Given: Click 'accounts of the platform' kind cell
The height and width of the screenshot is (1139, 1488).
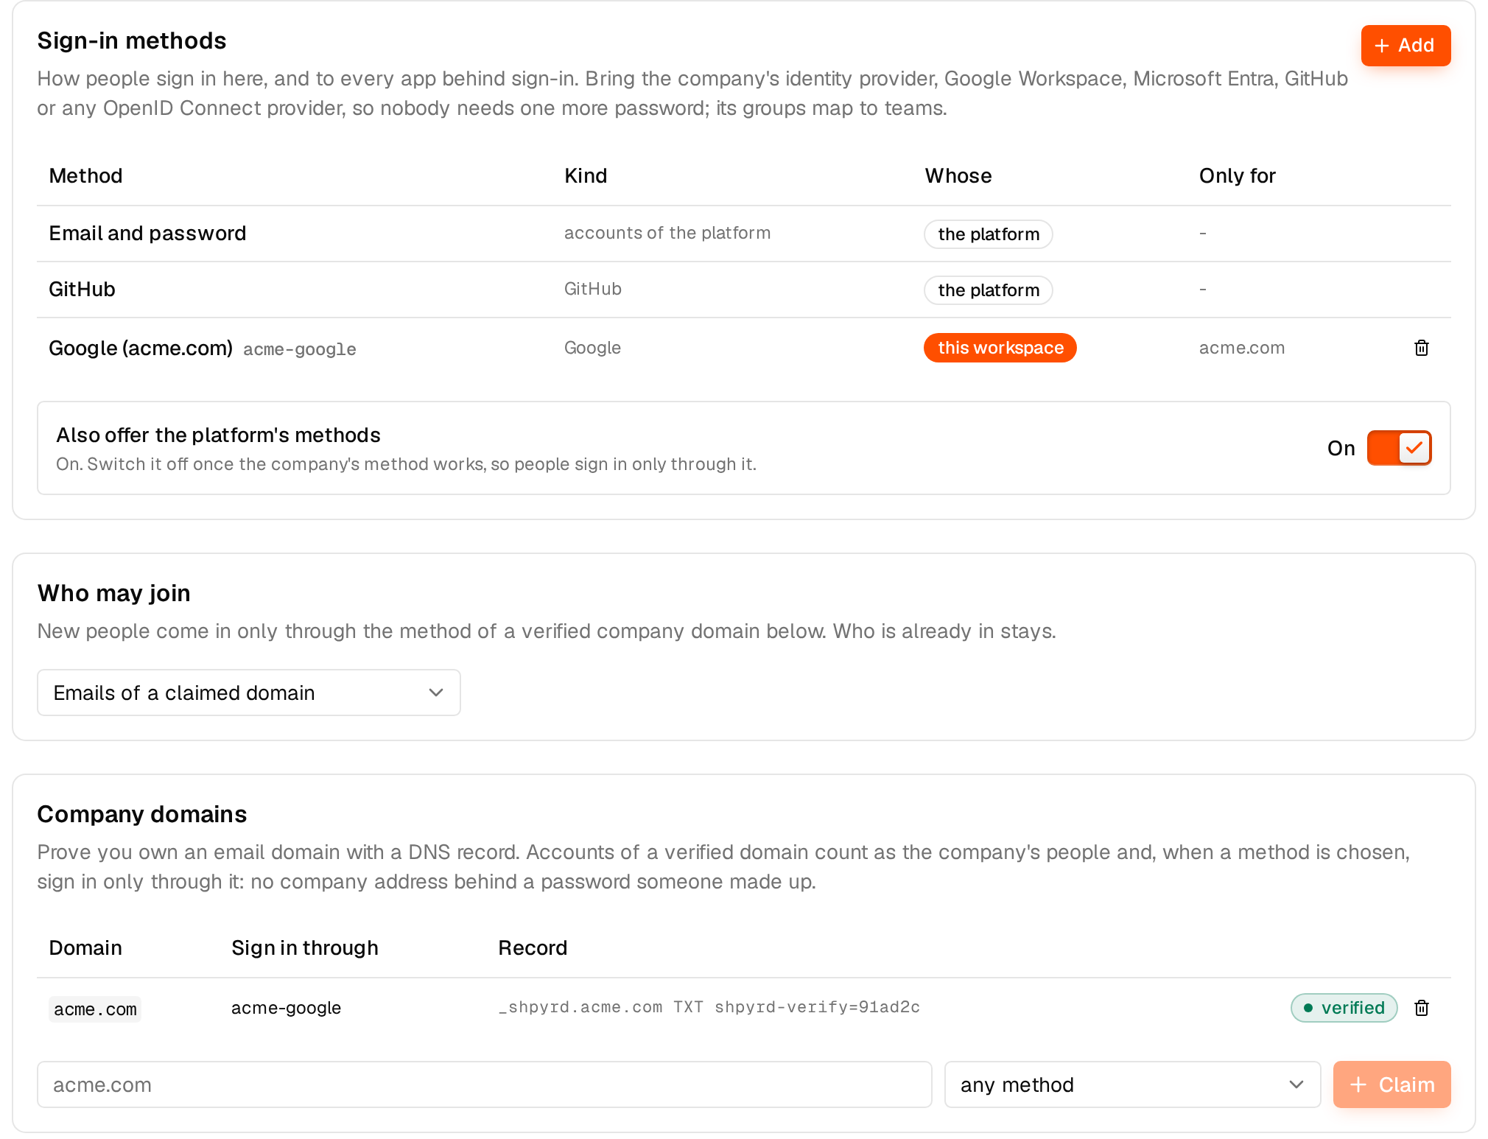Looking at the screenshot, I should pos(667,233).
